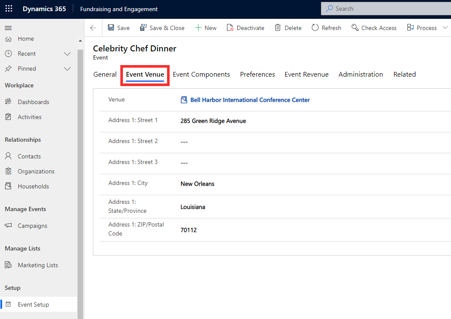Click the Delete trash can icon
This screenshot has width=451, height=319.
tap(278, 27)
